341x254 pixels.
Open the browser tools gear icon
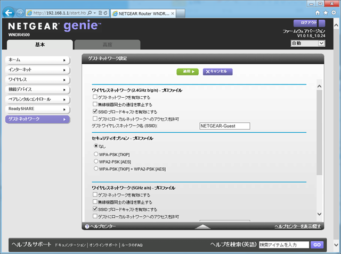334,12
